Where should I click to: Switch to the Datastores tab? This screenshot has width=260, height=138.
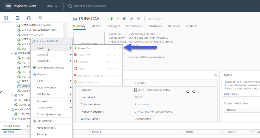155,26
